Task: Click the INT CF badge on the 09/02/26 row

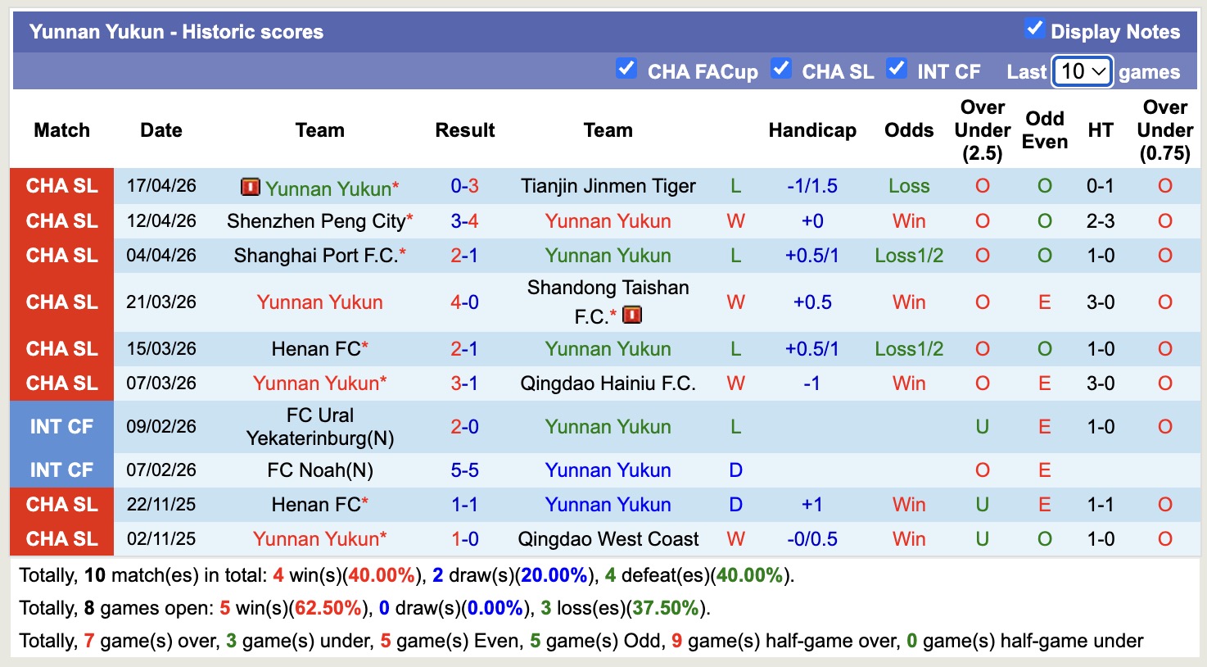Action: click(x=61, y=426)
